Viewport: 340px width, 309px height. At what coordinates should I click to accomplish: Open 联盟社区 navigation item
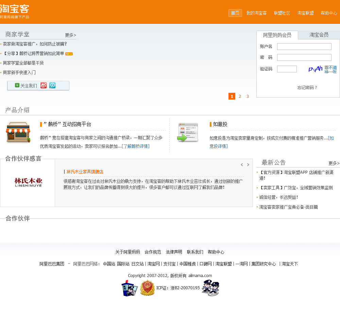click(282, 13)
